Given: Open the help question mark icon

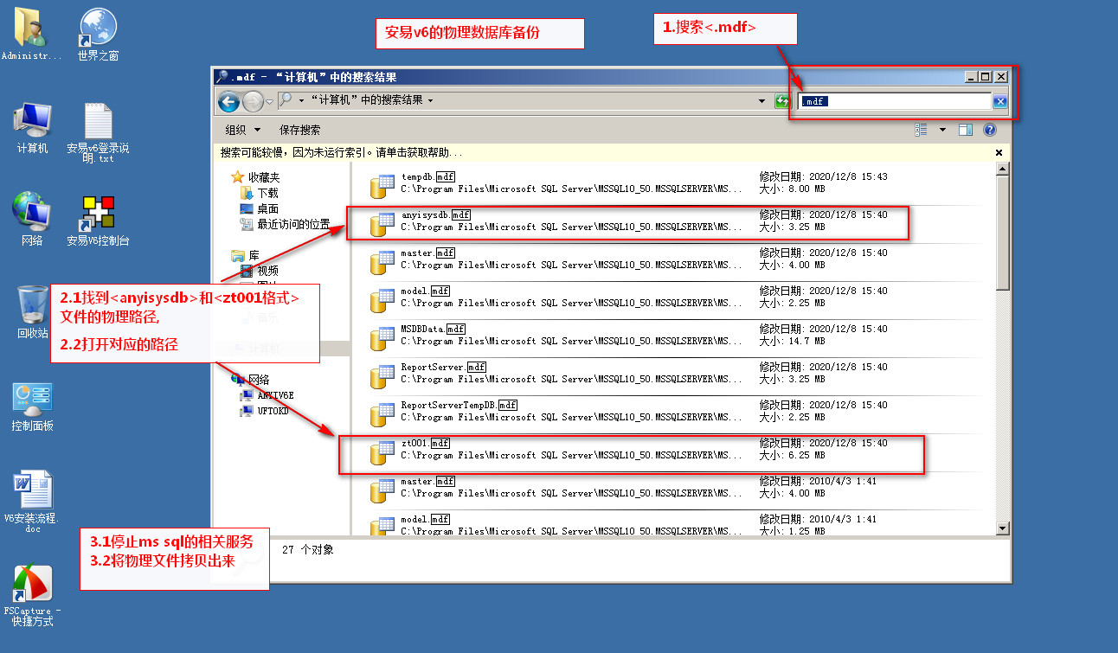Looking at the screenshot, I should (990, 130).
